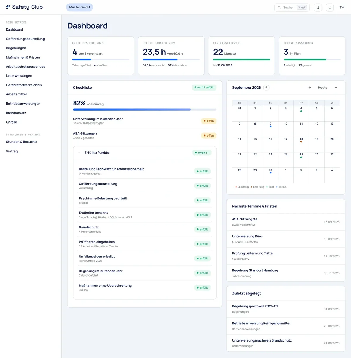Click the Safety Club logo icon
The height and width of the screenshot is (358, 351).
click(x=8, y=7)
